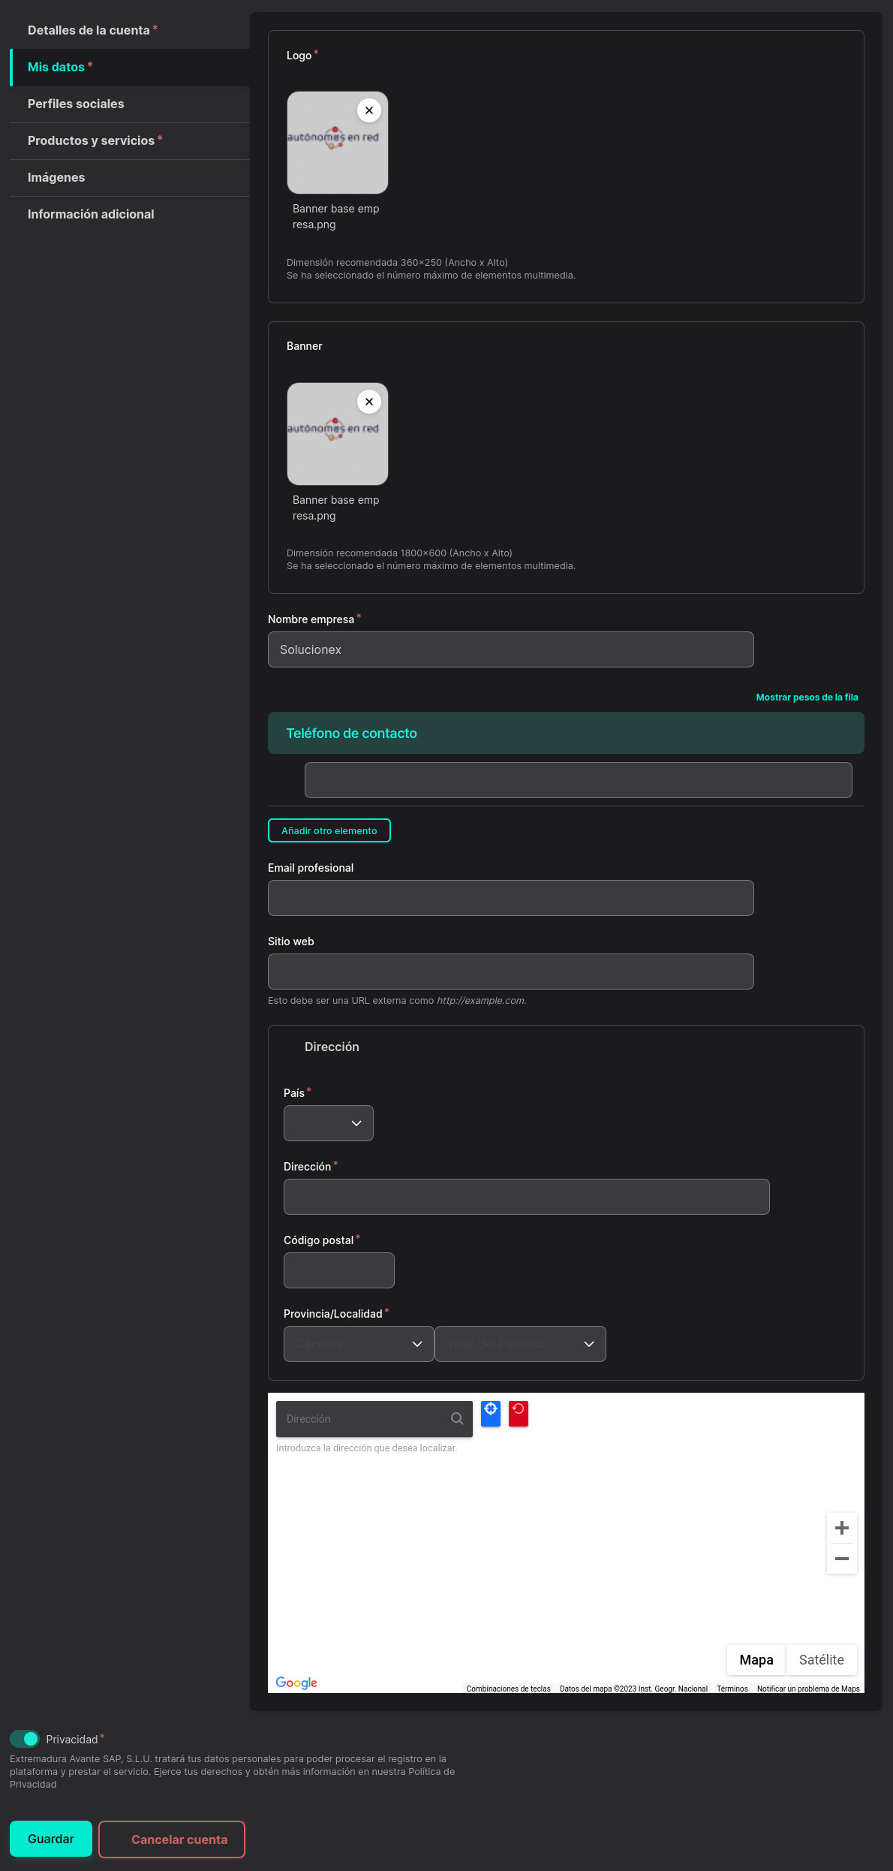893x1871 pixels.
Task: Click the red reset map icon
Action: pos(519,1413)
